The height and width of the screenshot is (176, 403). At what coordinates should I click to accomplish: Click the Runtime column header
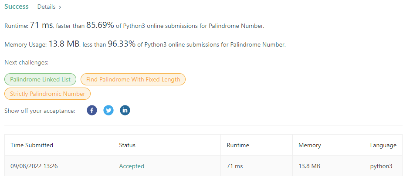pyautogui.click(x=238, y=145)
